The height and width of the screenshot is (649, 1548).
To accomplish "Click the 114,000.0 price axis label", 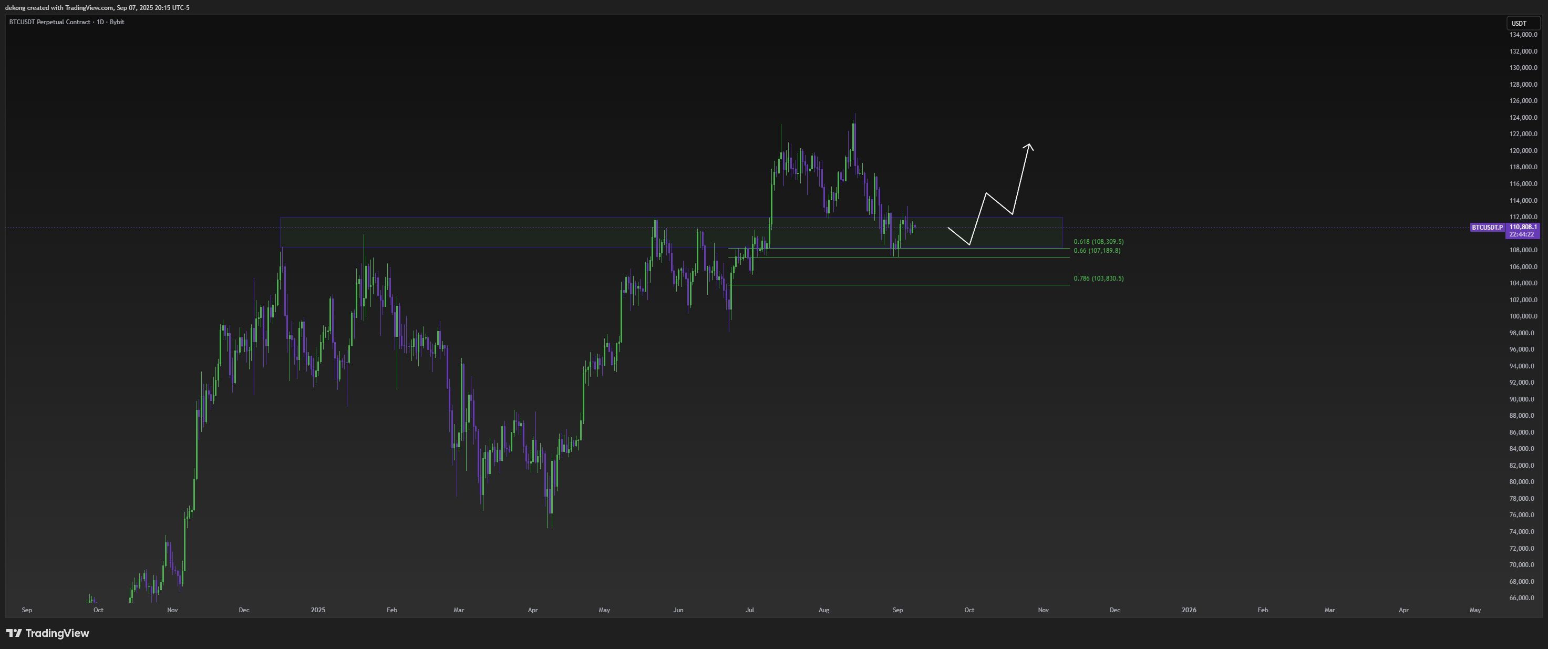I will 1523,201.
